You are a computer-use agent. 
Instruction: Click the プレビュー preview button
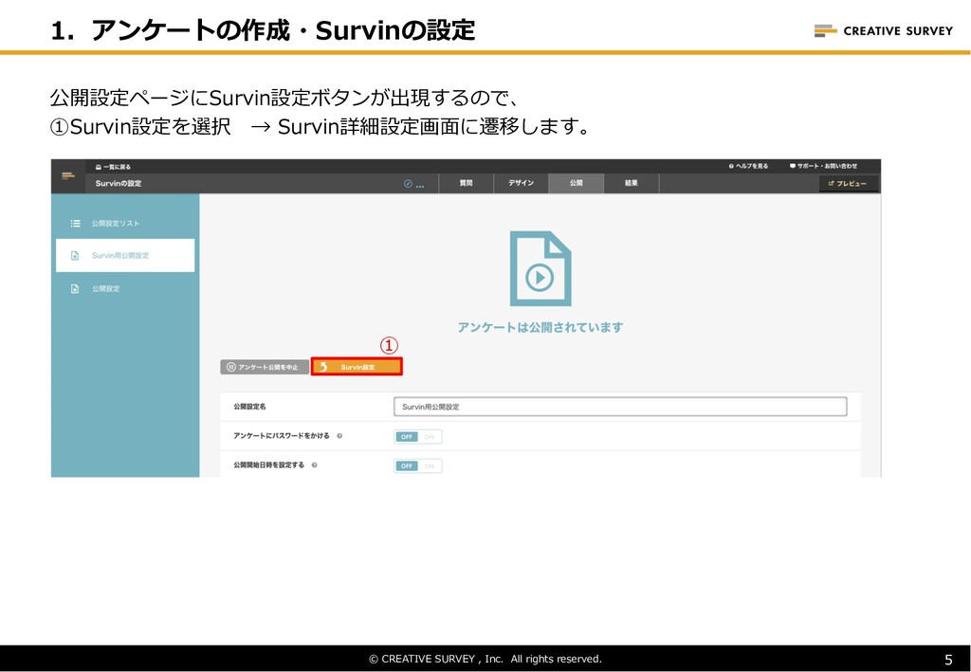pos(848,184)
